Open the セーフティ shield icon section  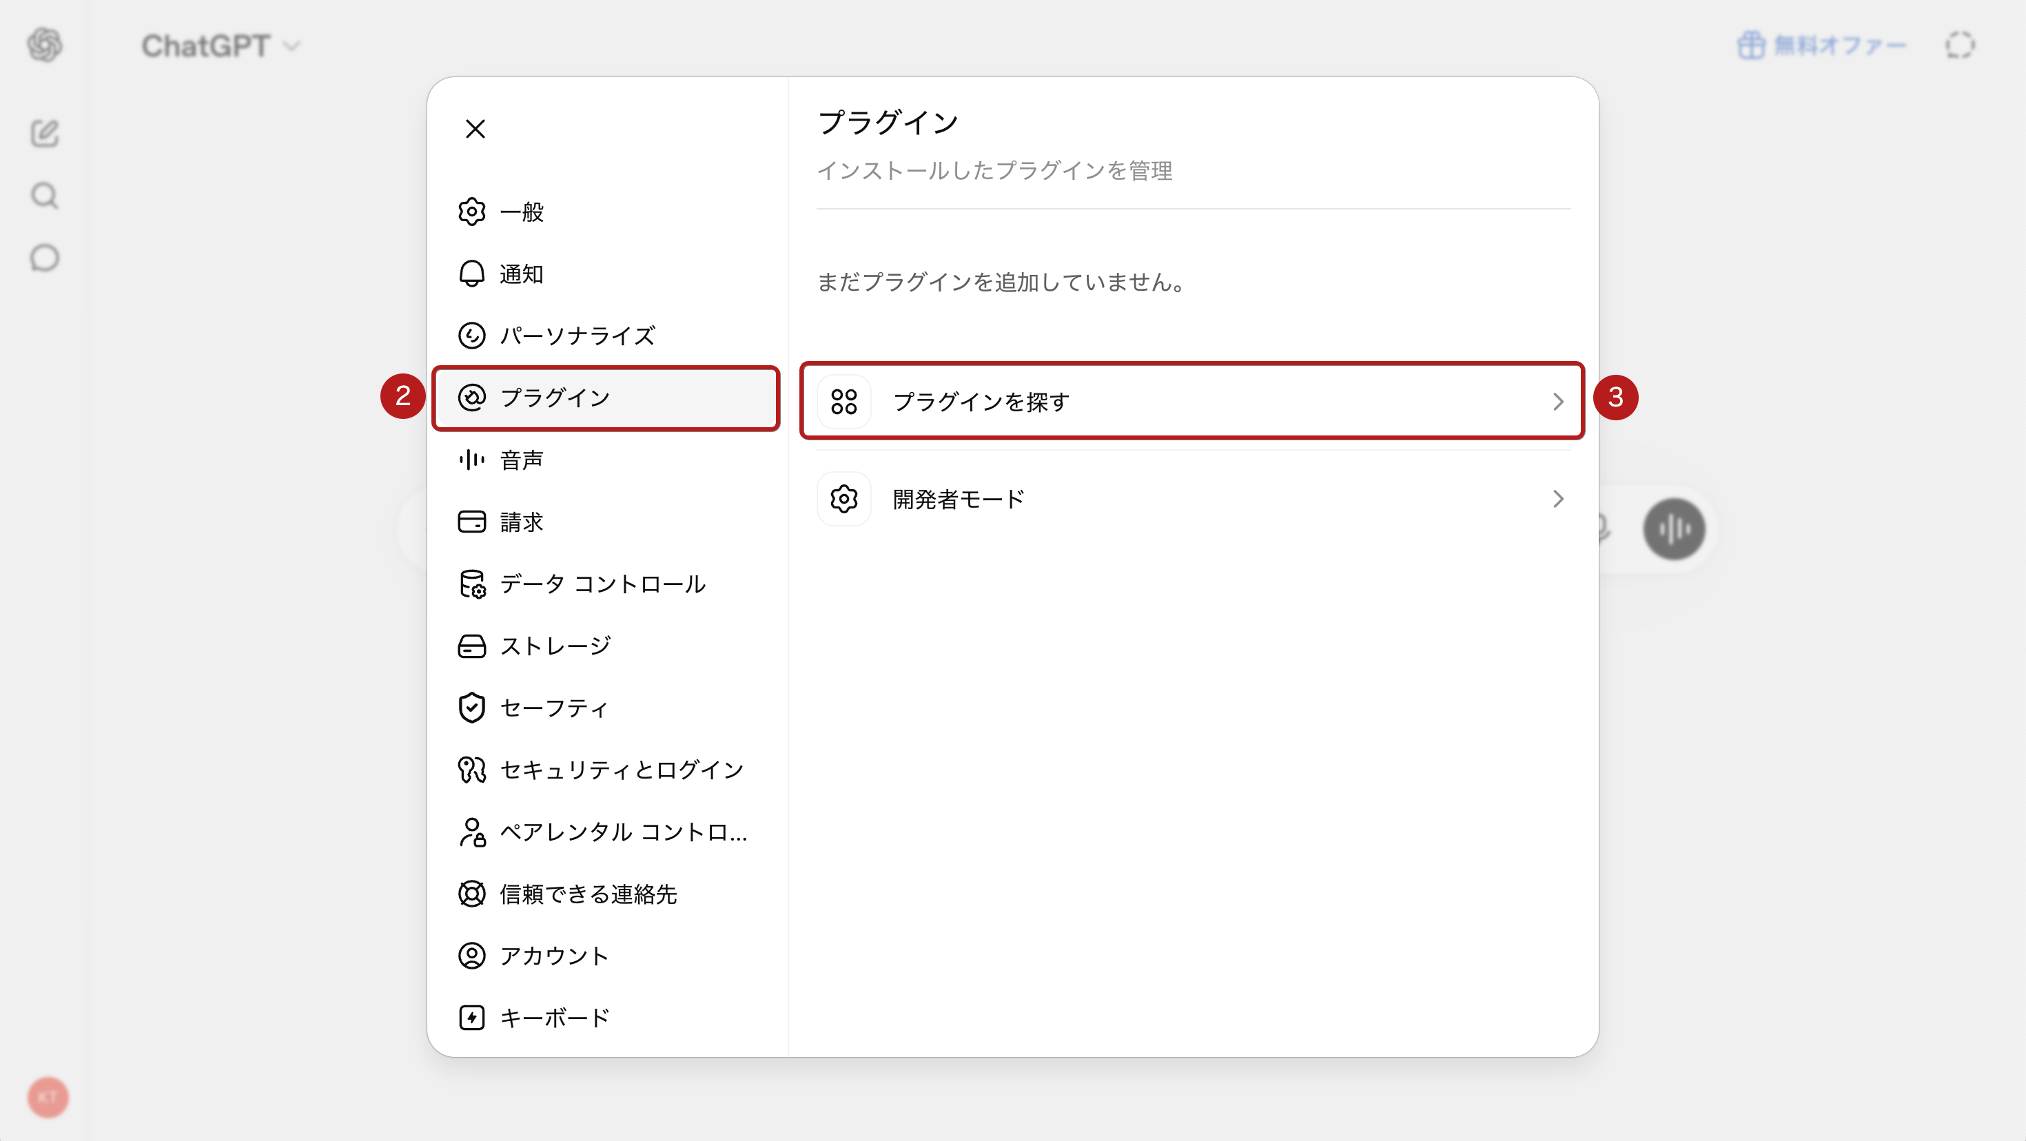click(x=472, y=708)
